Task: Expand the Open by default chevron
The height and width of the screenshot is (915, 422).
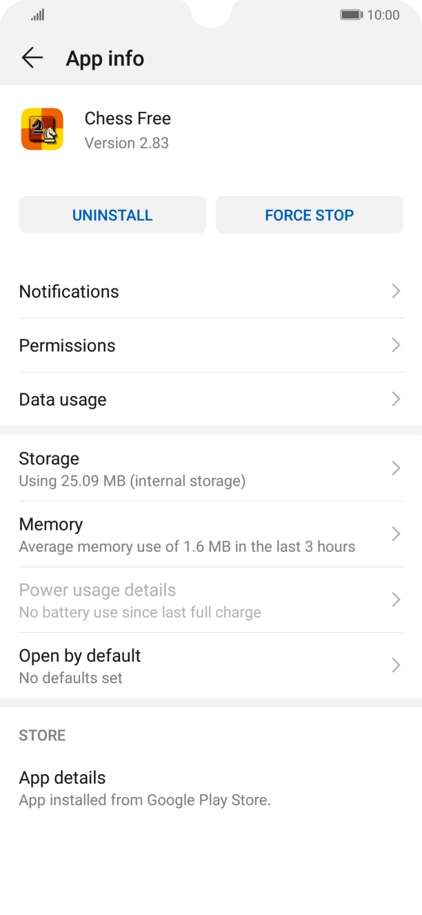Action: 396,666
